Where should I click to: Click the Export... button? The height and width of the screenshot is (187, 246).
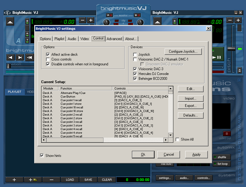[x=191, y=106]
